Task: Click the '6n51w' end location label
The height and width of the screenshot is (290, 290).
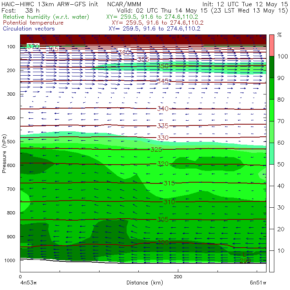Action: (x=258, y=283)
